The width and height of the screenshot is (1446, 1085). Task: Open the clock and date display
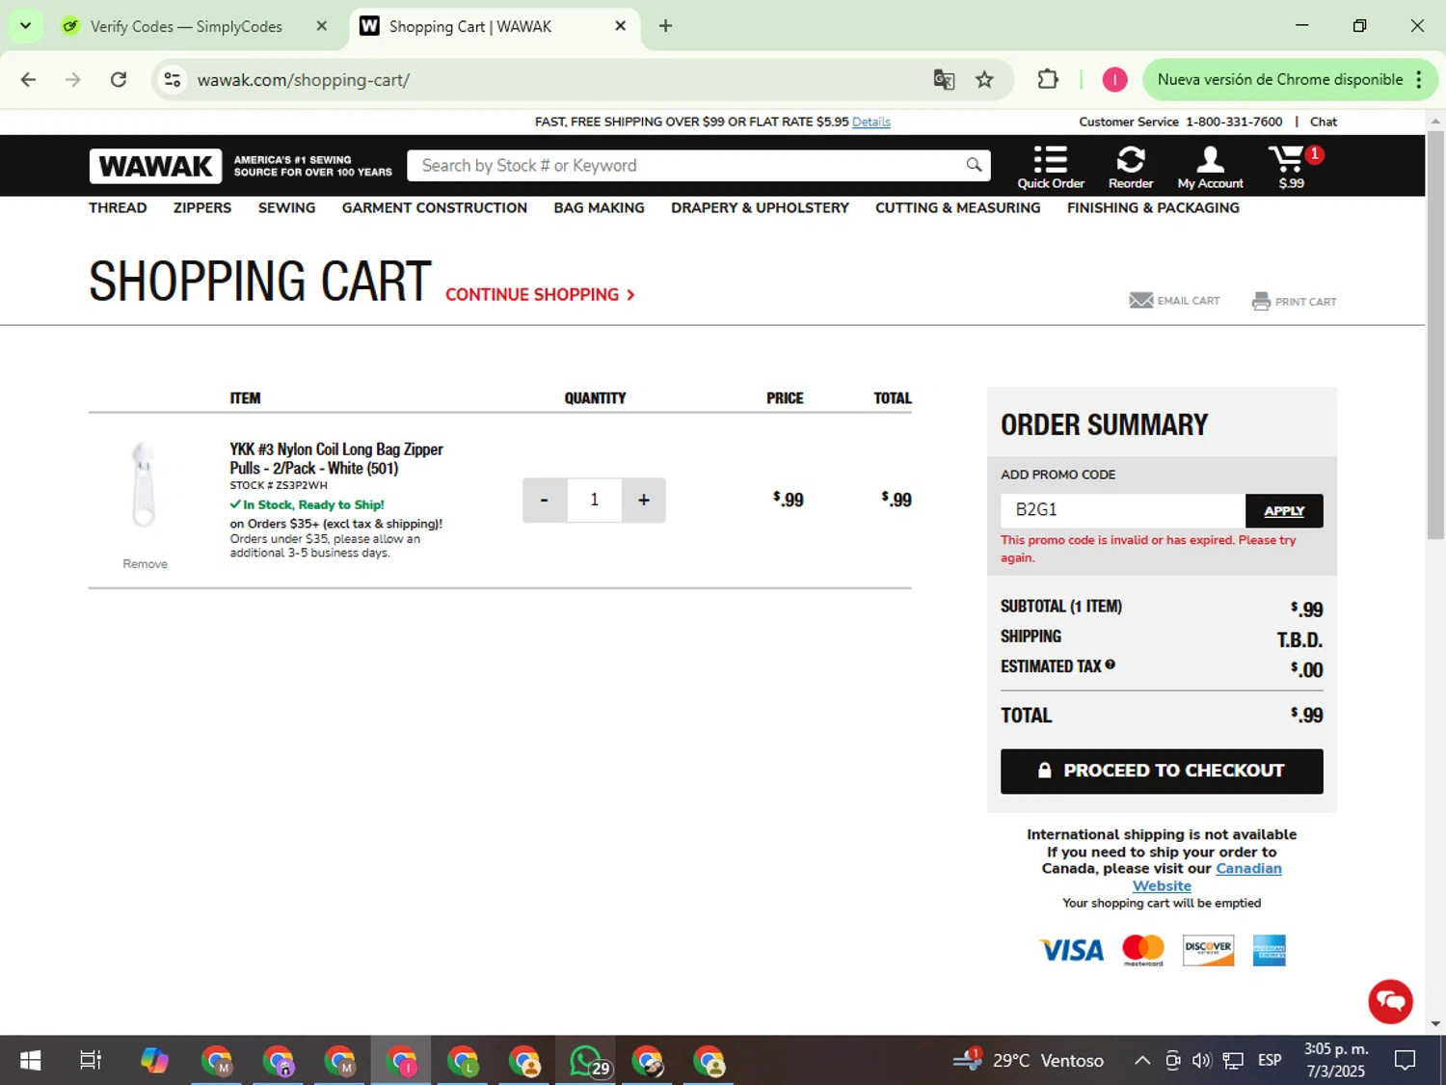[x=1336, y=1061]
